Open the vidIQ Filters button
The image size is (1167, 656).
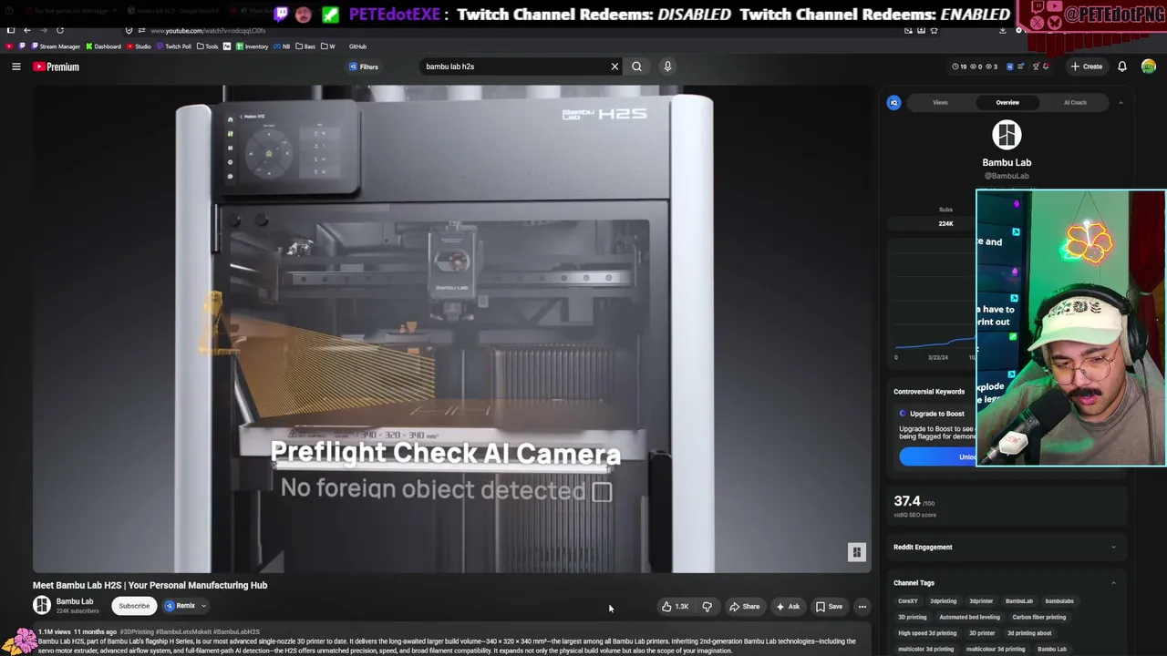coord(363,67)
